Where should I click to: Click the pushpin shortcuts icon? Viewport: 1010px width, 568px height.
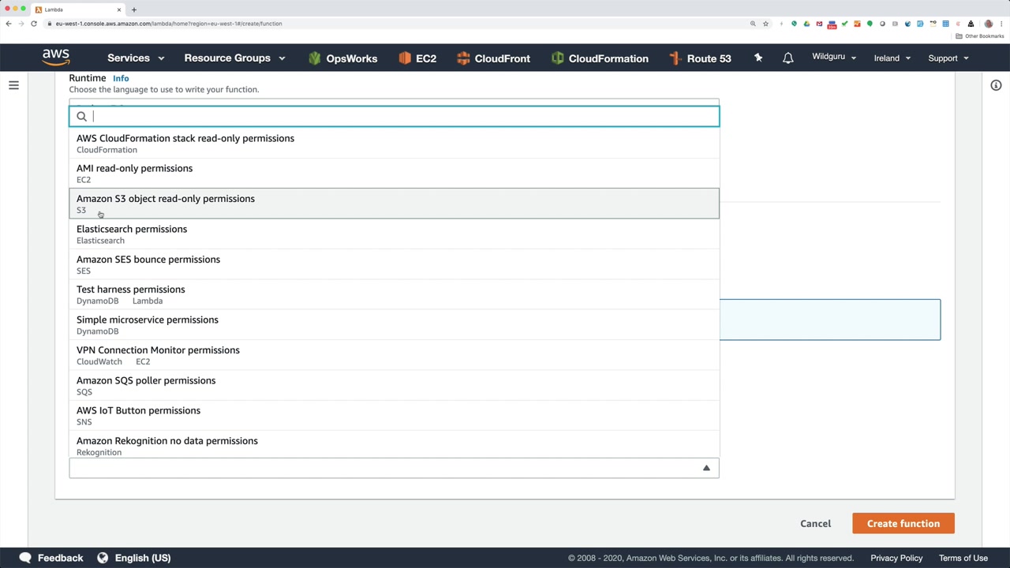tap(758, 58)
